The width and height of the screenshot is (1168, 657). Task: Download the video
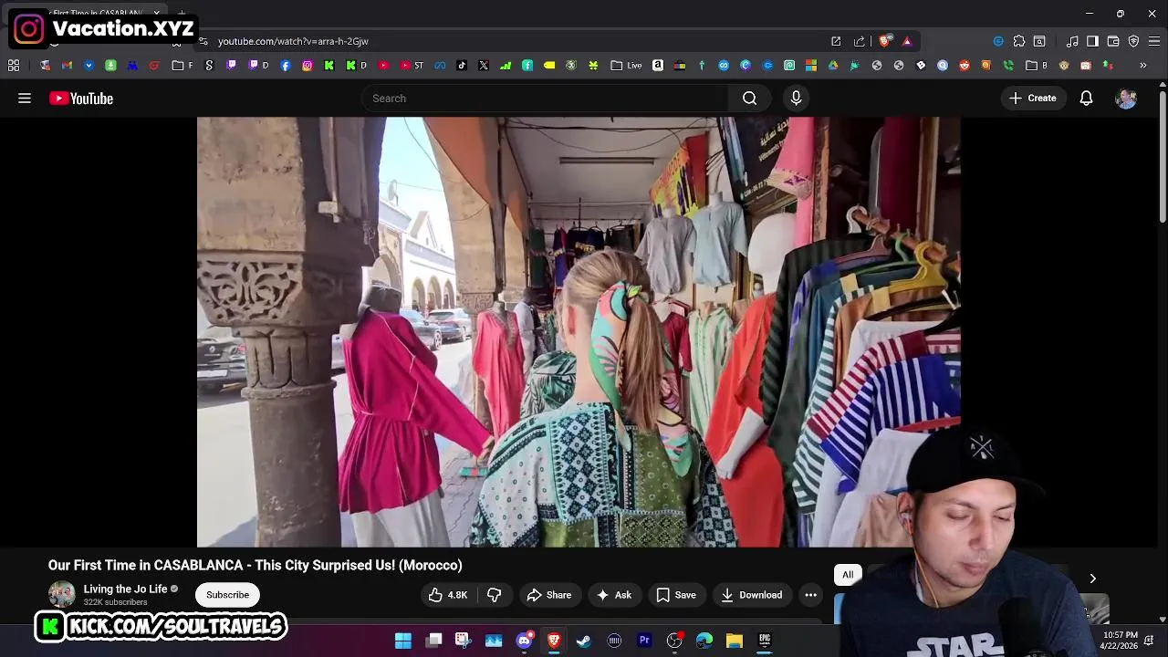point(751,595)
